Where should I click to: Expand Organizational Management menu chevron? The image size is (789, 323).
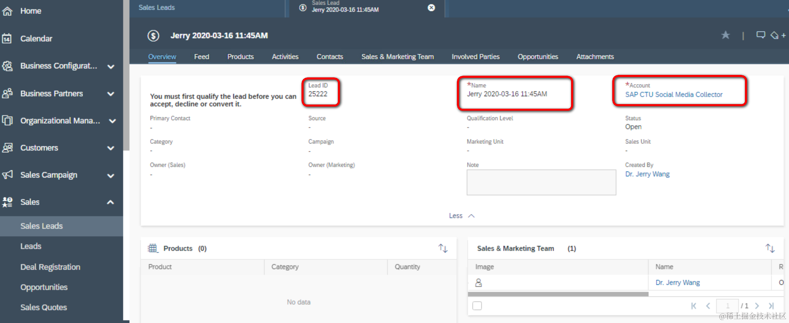click(x=112, y=121)
